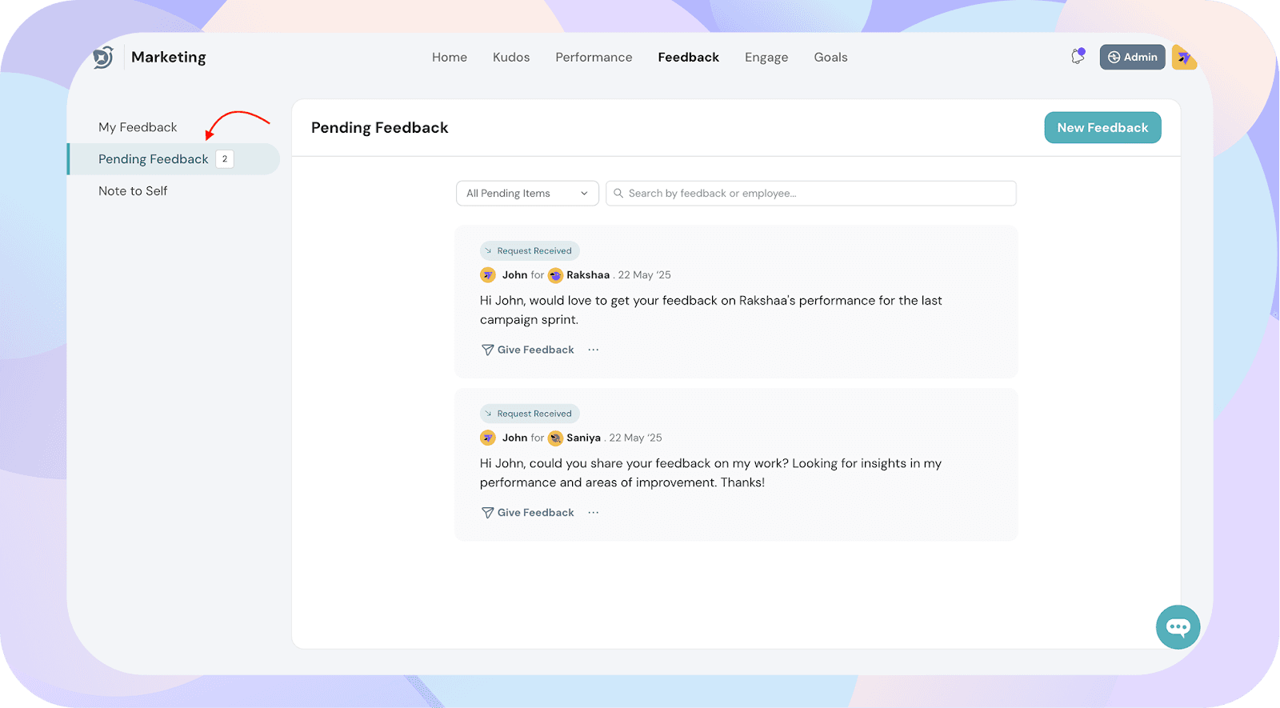Click Saniya's avatar in second request
This screenshot has width=1280, height=708.
pyautogui.click(x=555, y=438)
